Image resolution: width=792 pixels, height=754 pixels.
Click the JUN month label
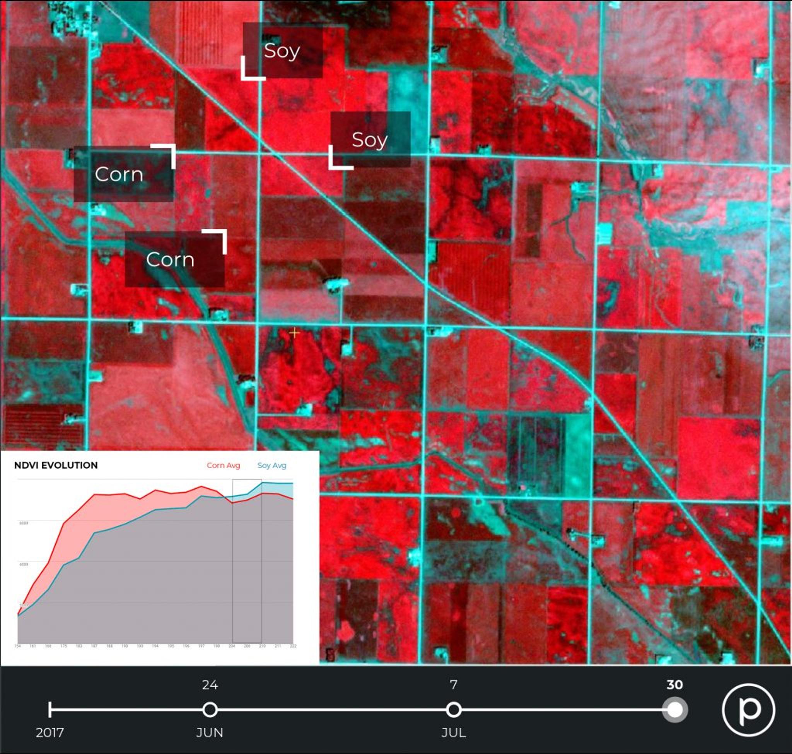tap(210, 732)
